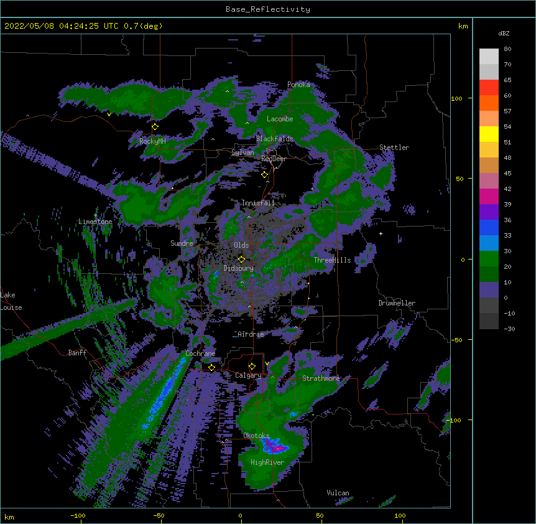Click the Base_Reflectivity title
Image resolution: width=536 pixels, height=524 pixels.
[268, 9]
